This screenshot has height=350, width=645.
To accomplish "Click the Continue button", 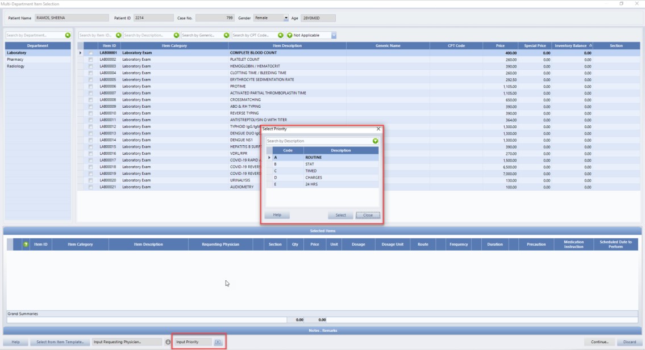I will 599,342.
